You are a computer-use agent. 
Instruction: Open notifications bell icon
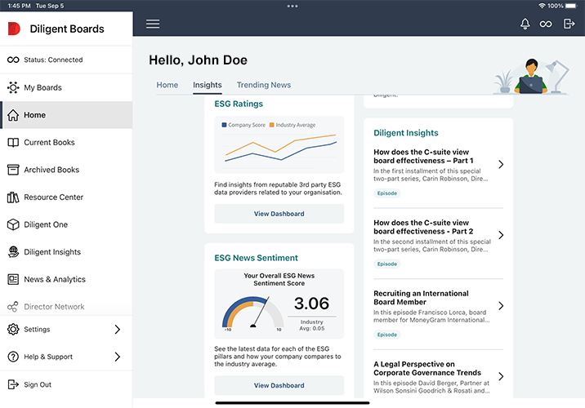(525, 24)
